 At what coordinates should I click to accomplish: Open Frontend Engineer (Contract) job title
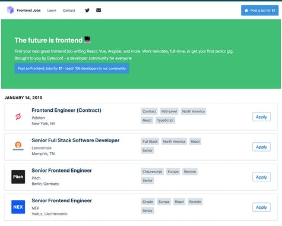66,110
